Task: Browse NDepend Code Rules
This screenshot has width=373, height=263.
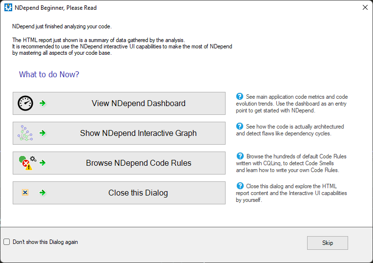Action: click(119, 163)
